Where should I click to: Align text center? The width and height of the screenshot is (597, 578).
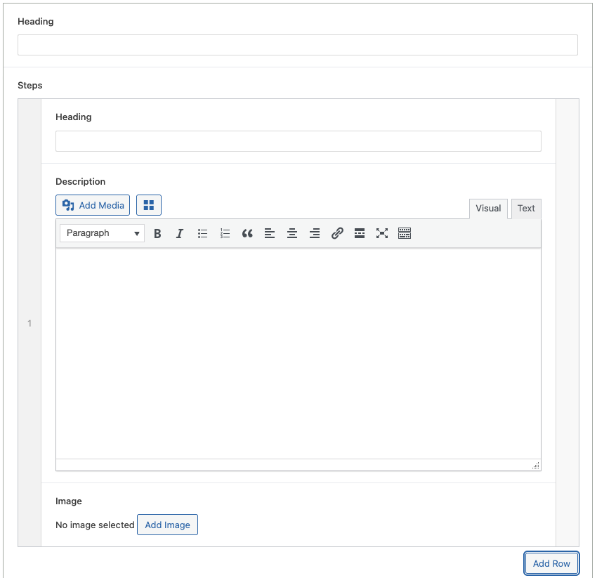[x=292, y=233]
